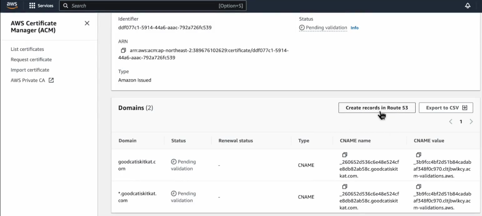Click Renewal status column header

[236, 141]
